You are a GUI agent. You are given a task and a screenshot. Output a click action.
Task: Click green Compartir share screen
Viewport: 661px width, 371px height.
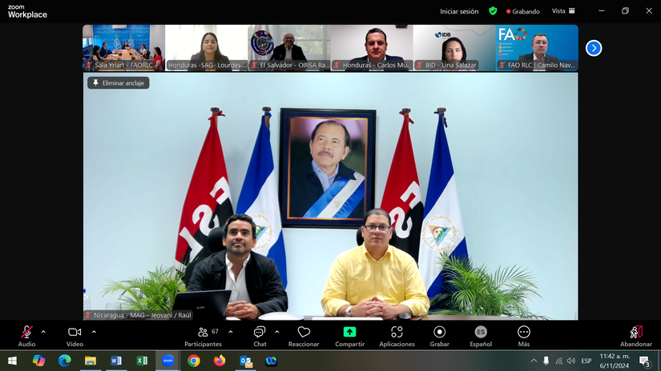(x=349, y=336)
